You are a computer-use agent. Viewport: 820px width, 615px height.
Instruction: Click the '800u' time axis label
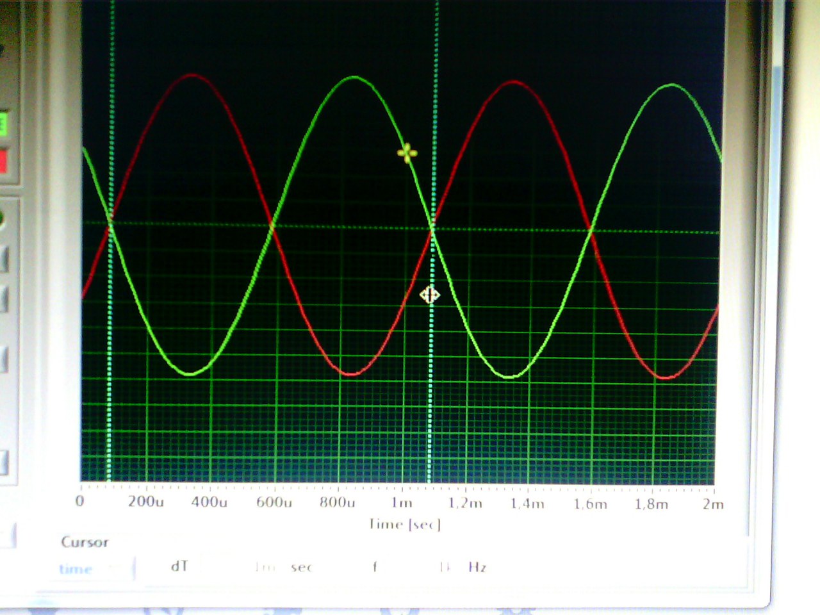pyautogui.click(x=338, y=502)
